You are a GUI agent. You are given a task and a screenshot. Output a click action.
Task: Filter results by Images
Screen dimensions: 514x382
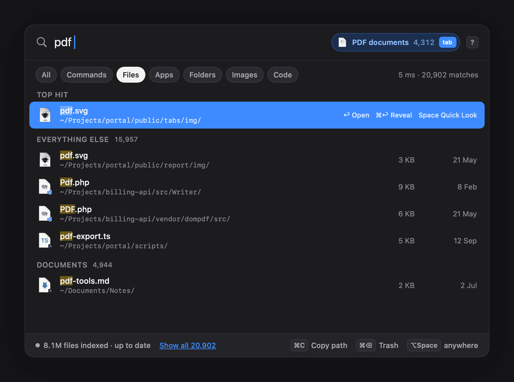click(245, 75)
